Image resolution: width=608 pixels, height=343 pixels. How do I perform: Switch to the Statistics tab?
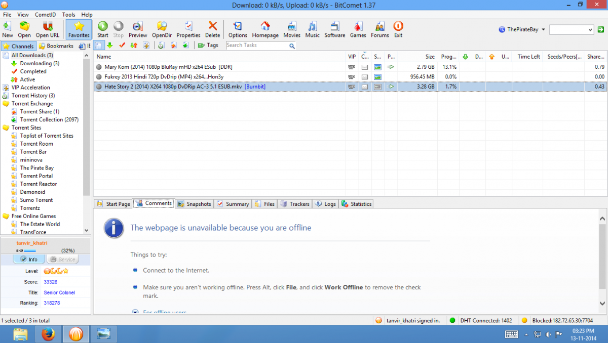click(357, 204)
